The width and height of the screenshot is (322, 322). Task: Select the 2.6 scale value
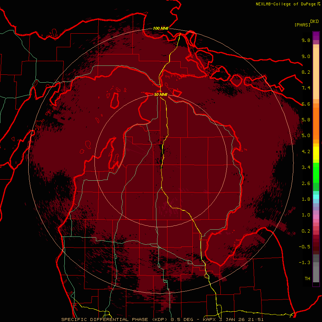[306, 184]
